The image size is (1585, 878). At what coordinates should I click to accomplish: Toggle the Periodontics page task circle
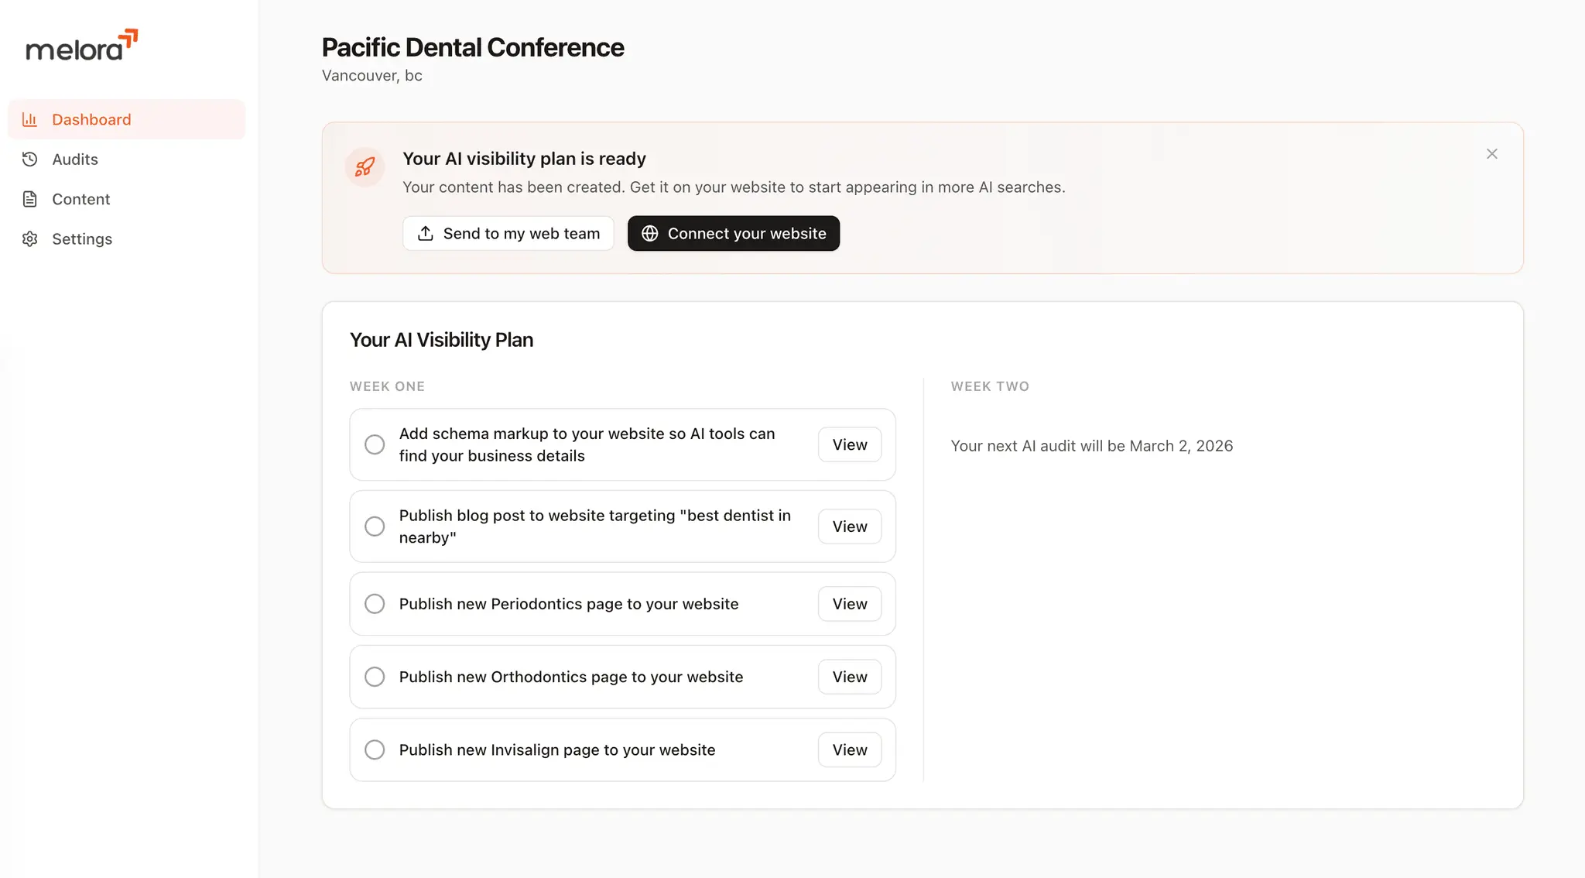coord(375,604)
